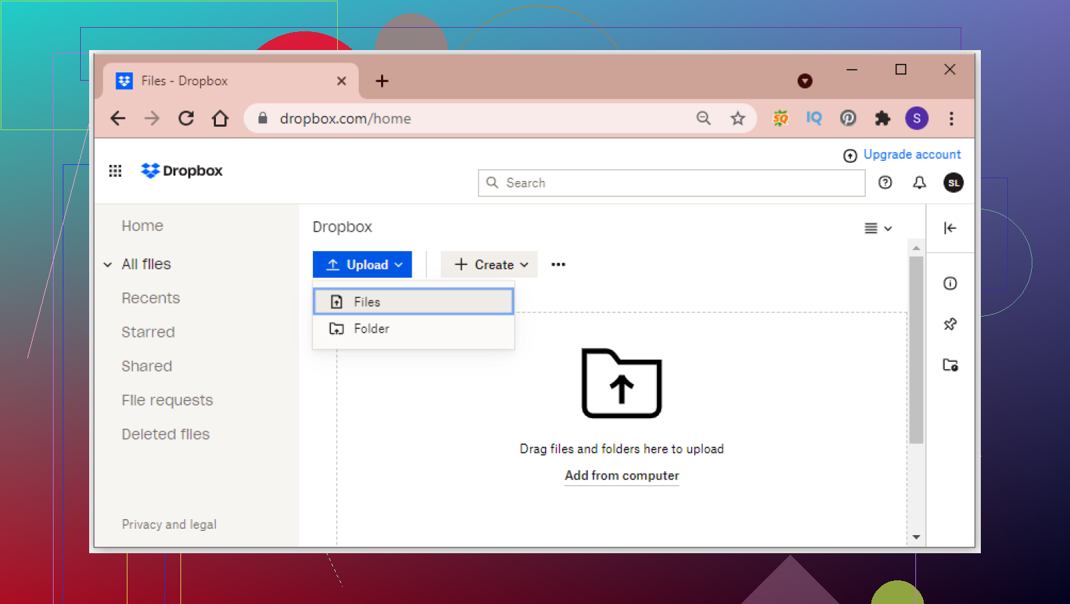Click the pin icon in right sidebar
This screenshot has height=604, width=1070.
click(950, 324)
